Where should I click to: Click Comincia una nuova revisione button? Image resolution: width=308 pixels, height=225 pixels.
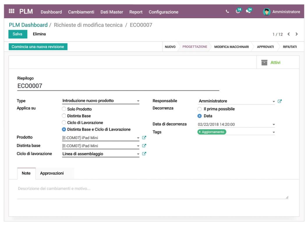point(38,47)
